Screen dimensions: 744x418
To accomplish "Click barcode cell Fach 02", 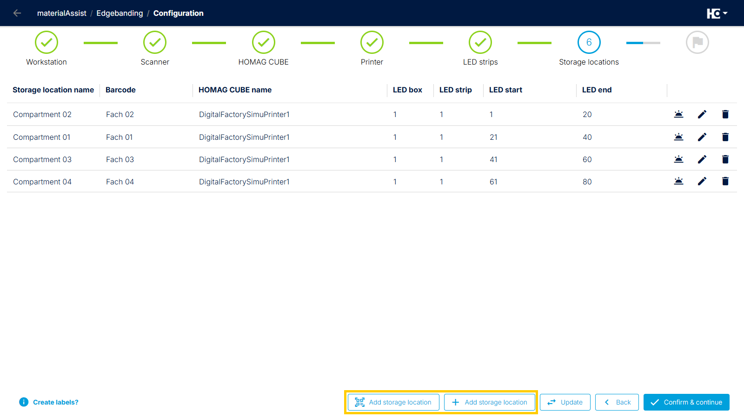I will (120, 114).
